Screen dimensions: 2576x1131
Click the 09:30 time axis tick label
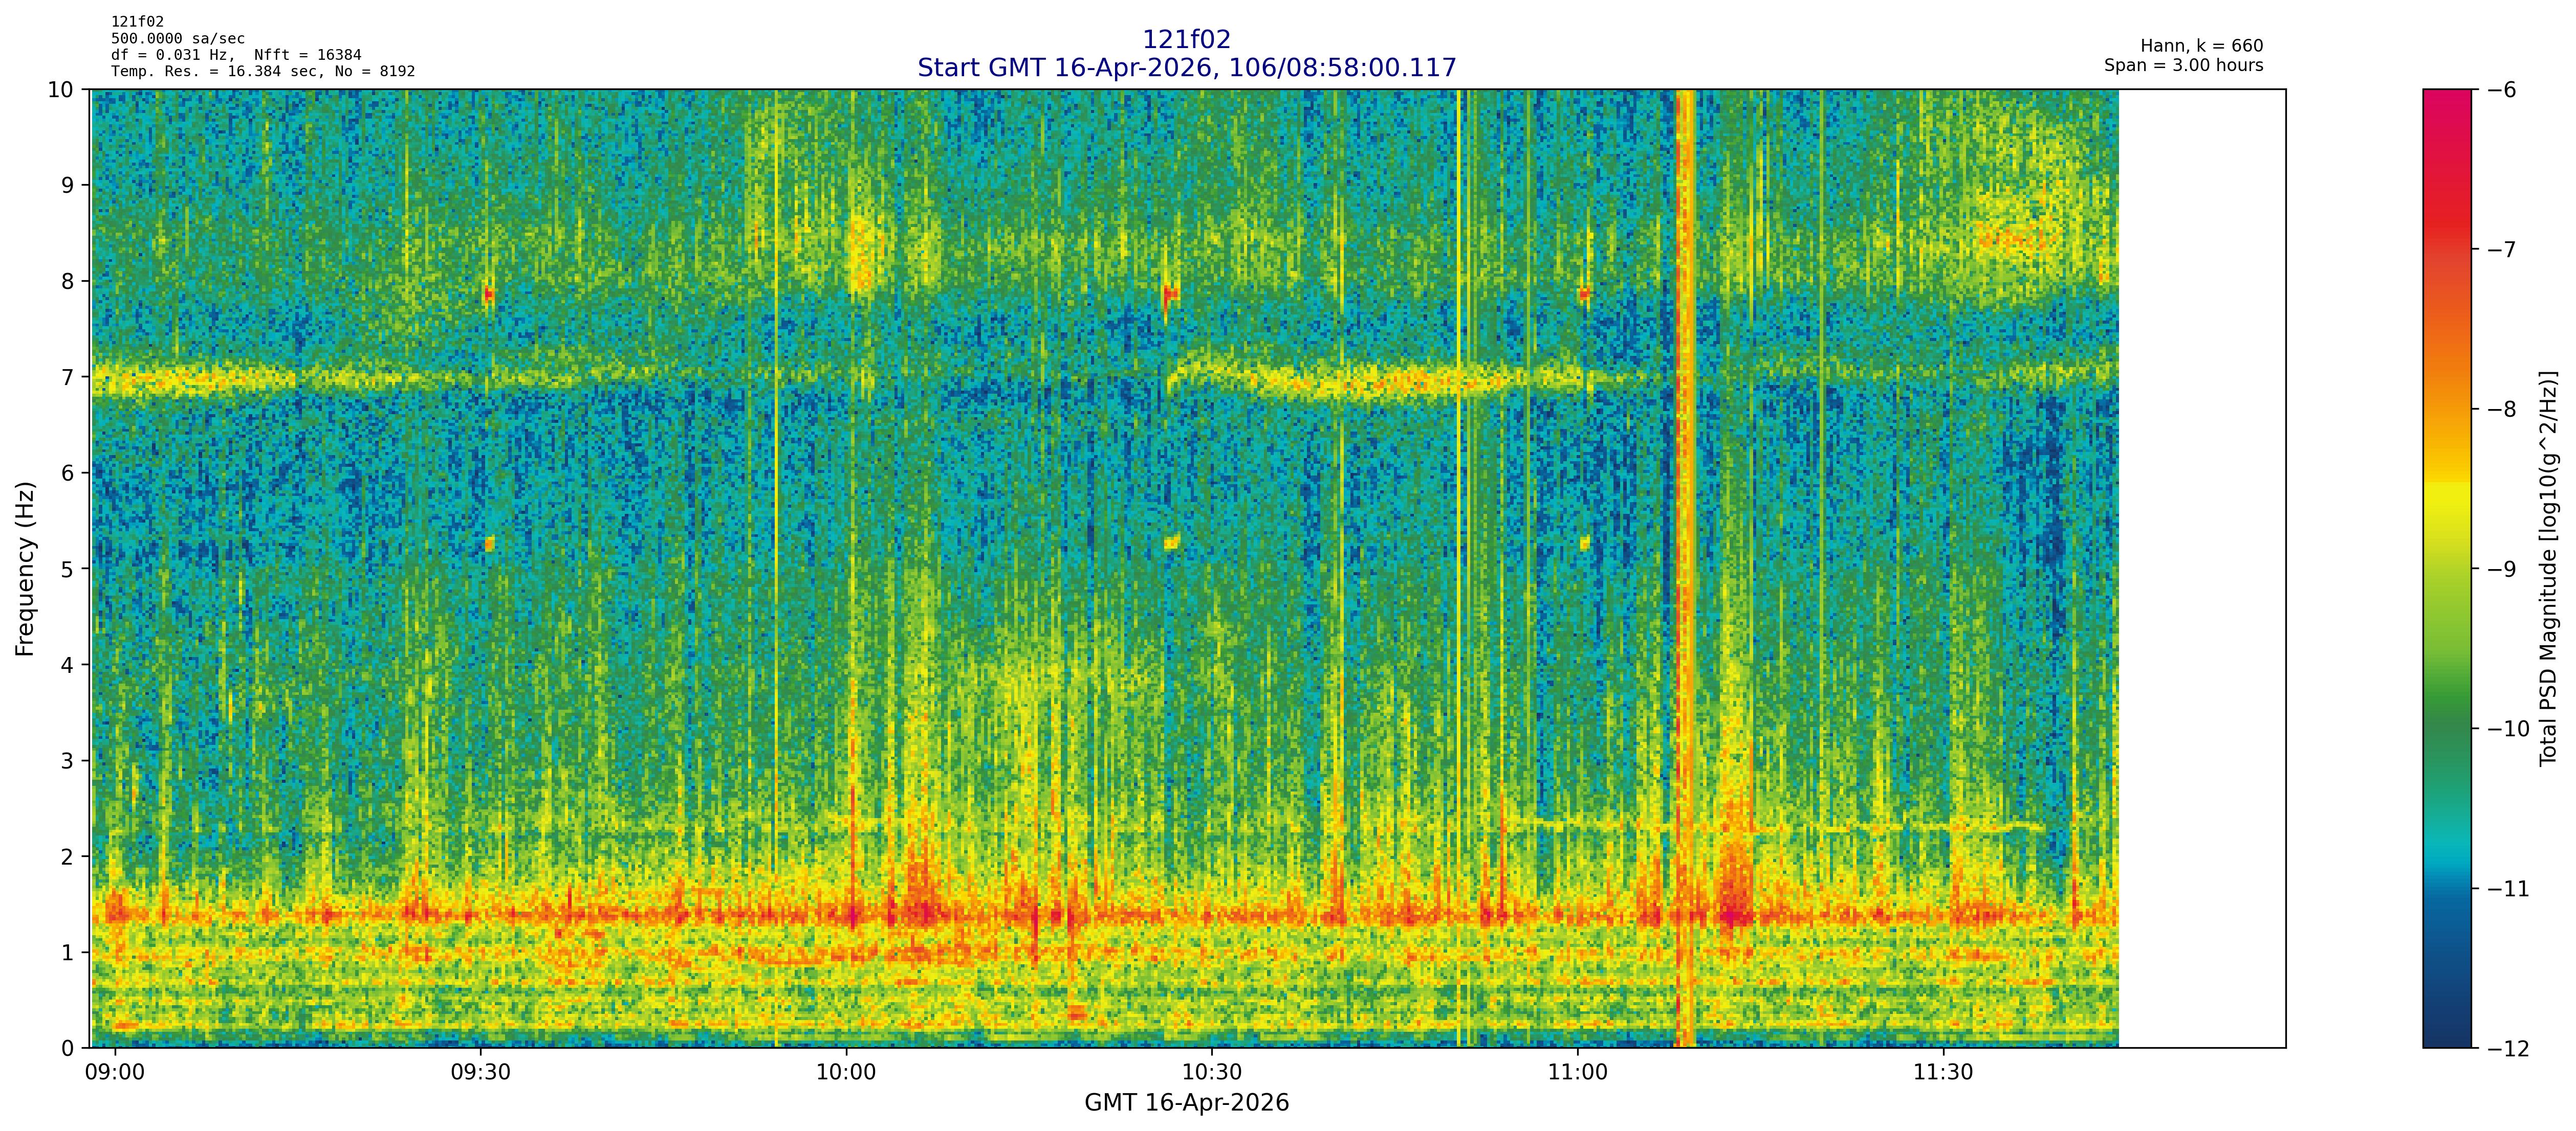(480, 1073)
